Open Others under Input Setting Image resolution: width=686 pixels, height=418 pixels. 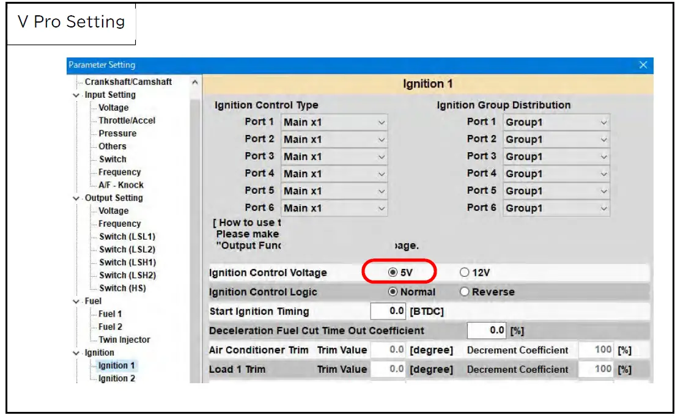click(x=112, y=146)
